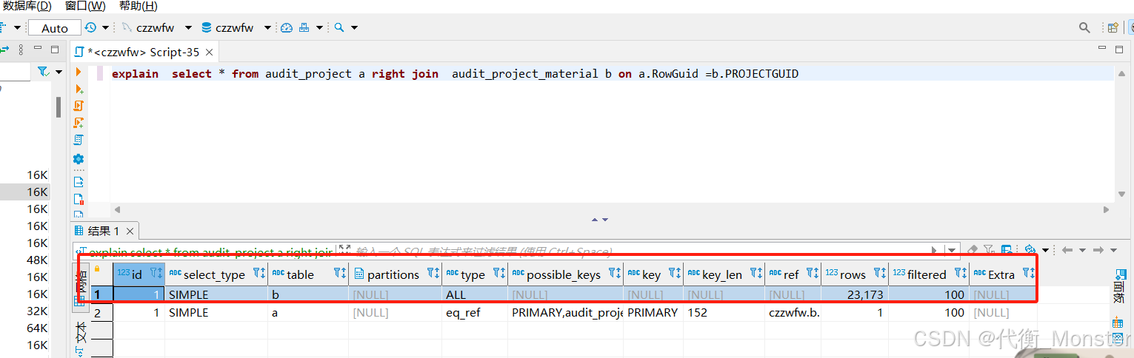
Task: Click the filter sort icon on the Extra column
Action: coord(1028,274)
